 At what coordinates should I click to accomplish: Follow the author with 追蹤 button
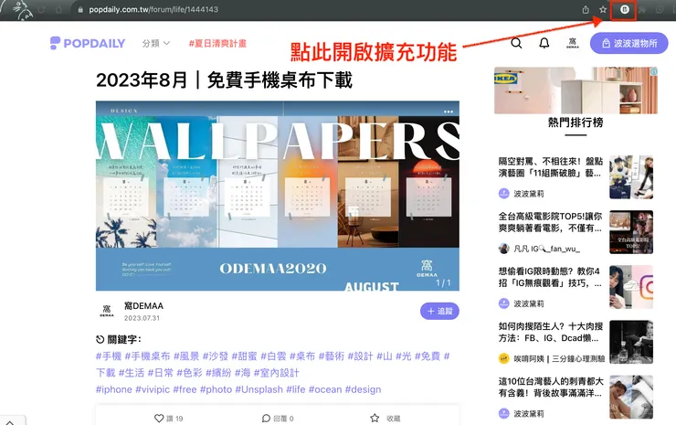point(439,311)
